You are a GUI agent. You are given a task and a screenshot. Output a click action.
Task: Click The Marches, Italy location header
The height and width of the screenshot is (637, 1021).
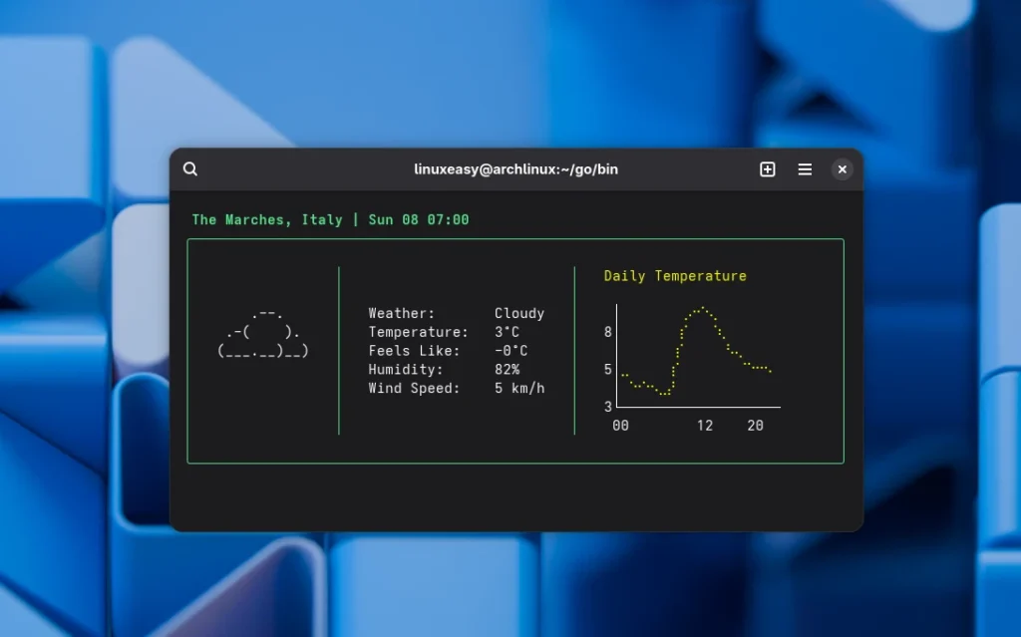click(265, 219)
